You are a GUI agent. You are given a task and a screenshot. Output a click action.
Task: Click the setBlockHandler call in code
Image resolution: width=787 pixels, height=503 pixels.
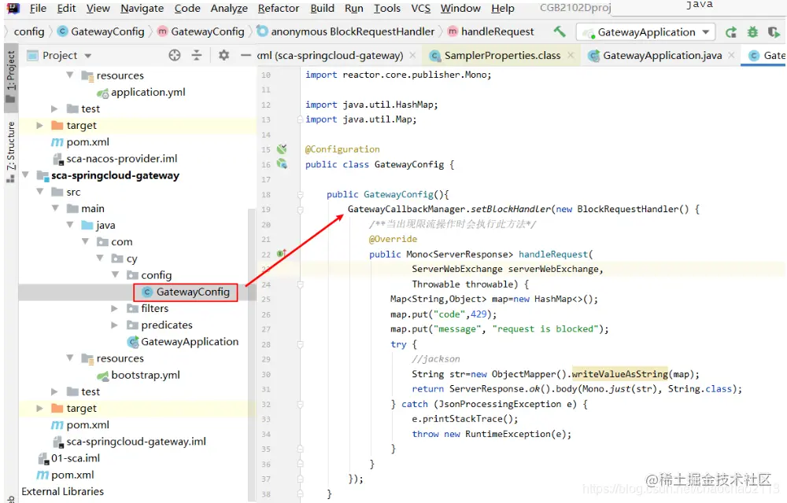(511, 209)
